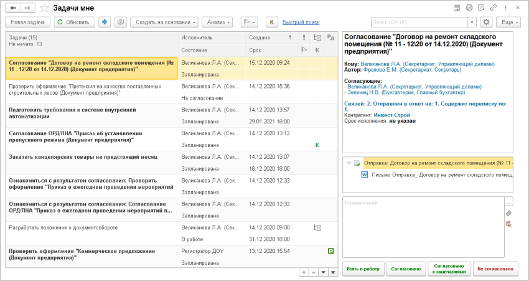Open the 'Еще' menu
529x281 pixels.
[x=507, y=22]
